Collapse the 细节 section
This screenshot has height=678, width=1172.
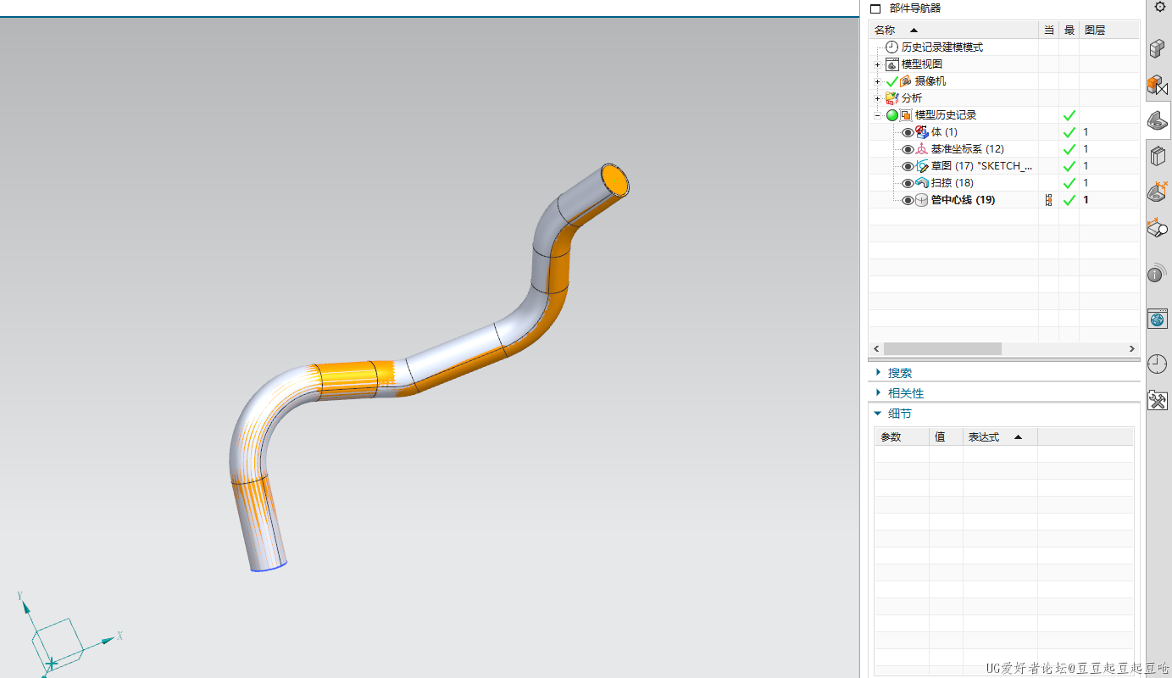click(879, 414)
